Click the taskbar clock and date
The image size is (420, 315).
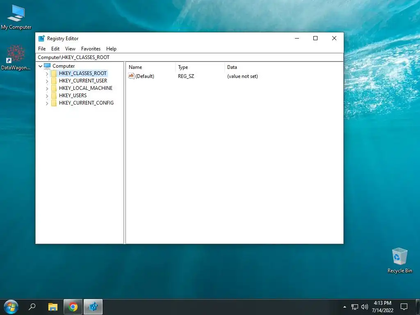coord(383,307)
